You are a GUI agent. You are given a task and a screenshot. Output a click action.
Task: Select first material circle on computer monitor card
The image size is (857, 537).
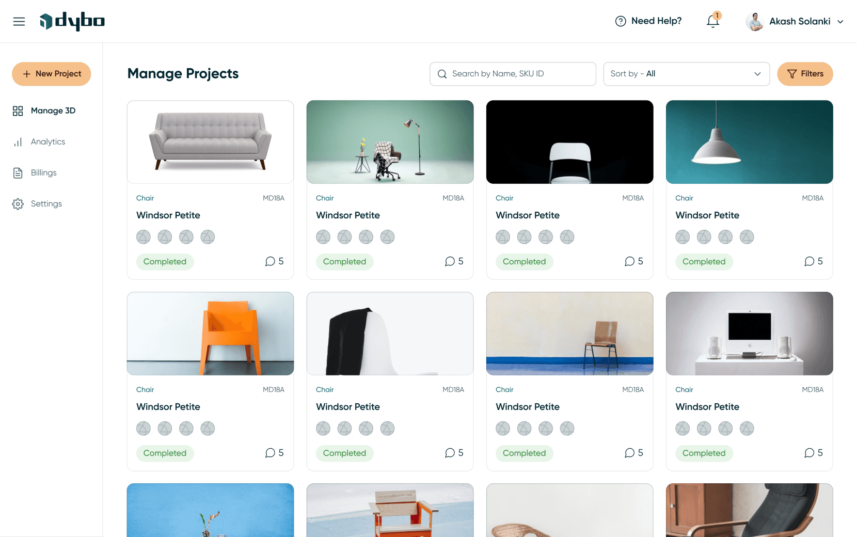[683, 429]
